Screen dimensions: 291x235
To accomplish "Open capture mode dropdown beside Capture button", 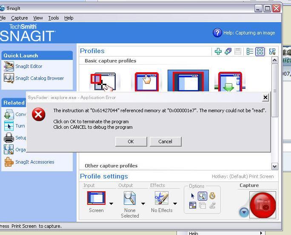I will [244, 212].
